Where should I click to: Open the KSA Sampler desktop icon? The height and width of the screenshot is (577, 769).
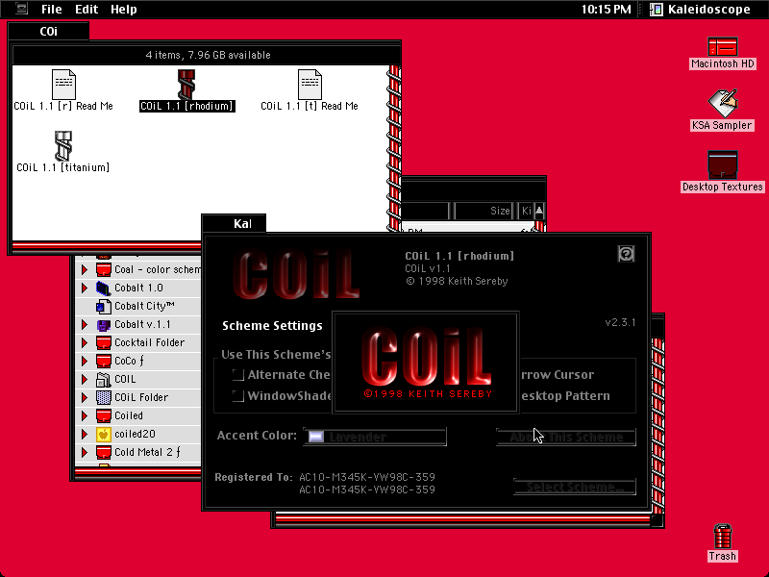(723, 104)
